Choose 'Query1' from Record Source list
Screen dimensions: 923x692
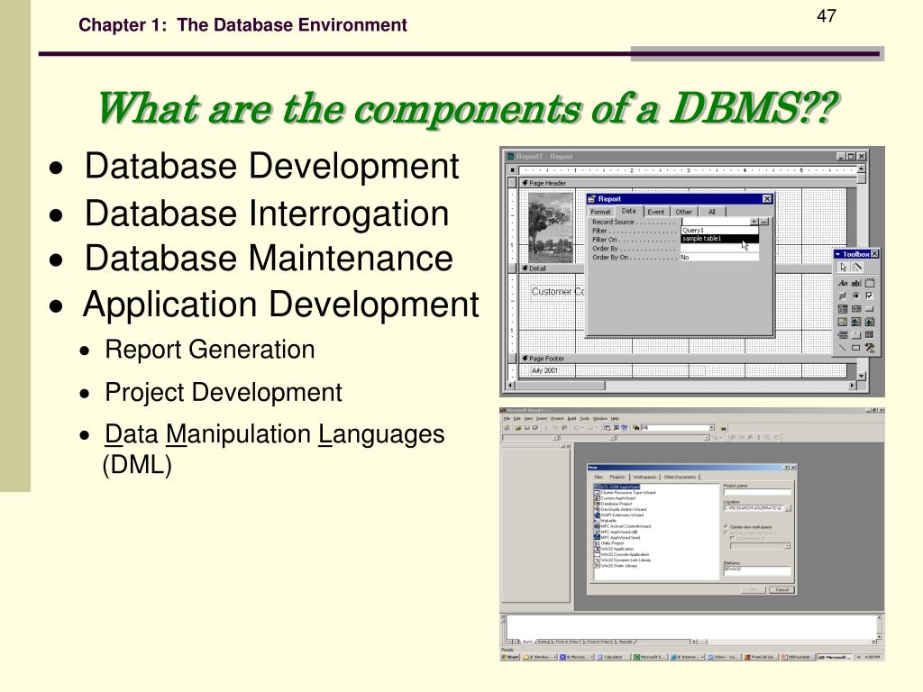coord(720,230)
